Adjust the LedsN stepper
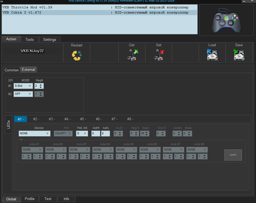Viewport: 256px width, 203px height. [x=177, y=134]
